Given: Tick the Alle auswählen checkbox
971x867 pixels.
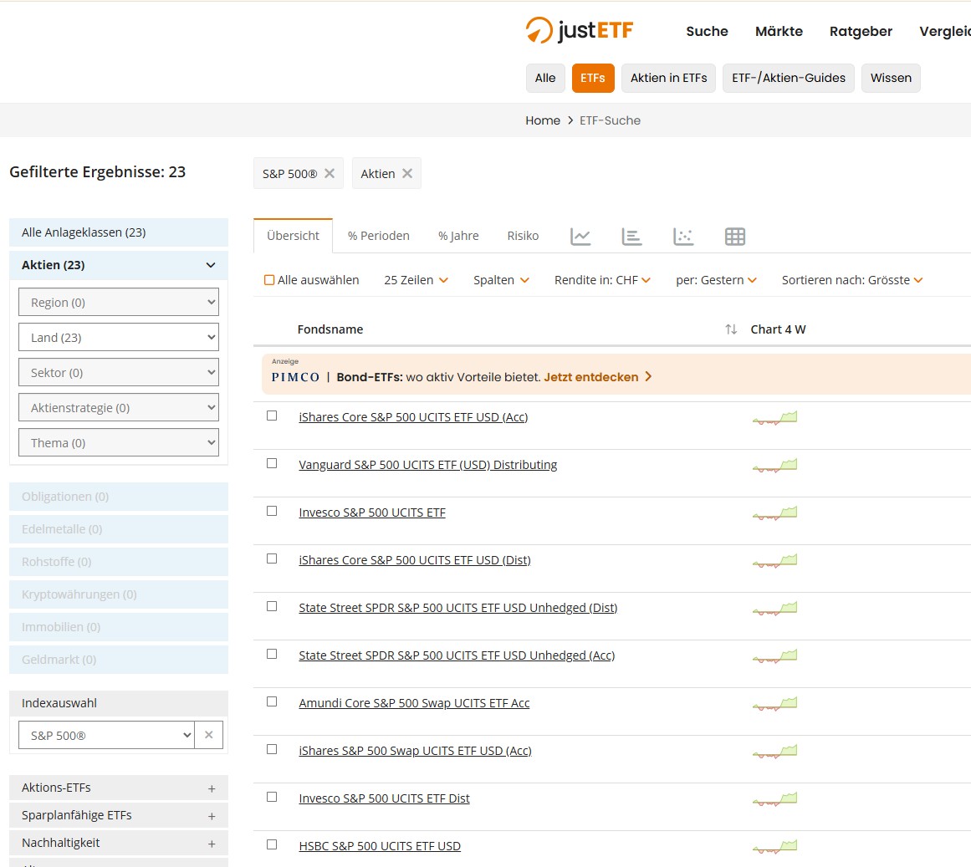Looking at the screenshot, I should [269, 280].
